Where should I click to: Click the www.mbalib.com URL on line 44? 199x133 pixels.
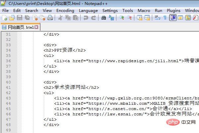point(118,103)
